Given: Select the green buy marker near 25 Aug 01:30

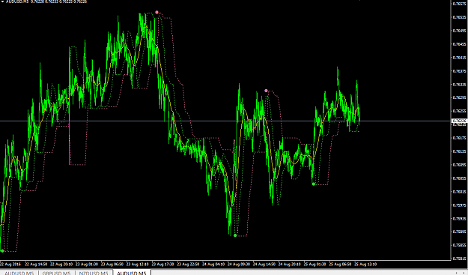Looking at the screenshot, I should coord(314,184).
